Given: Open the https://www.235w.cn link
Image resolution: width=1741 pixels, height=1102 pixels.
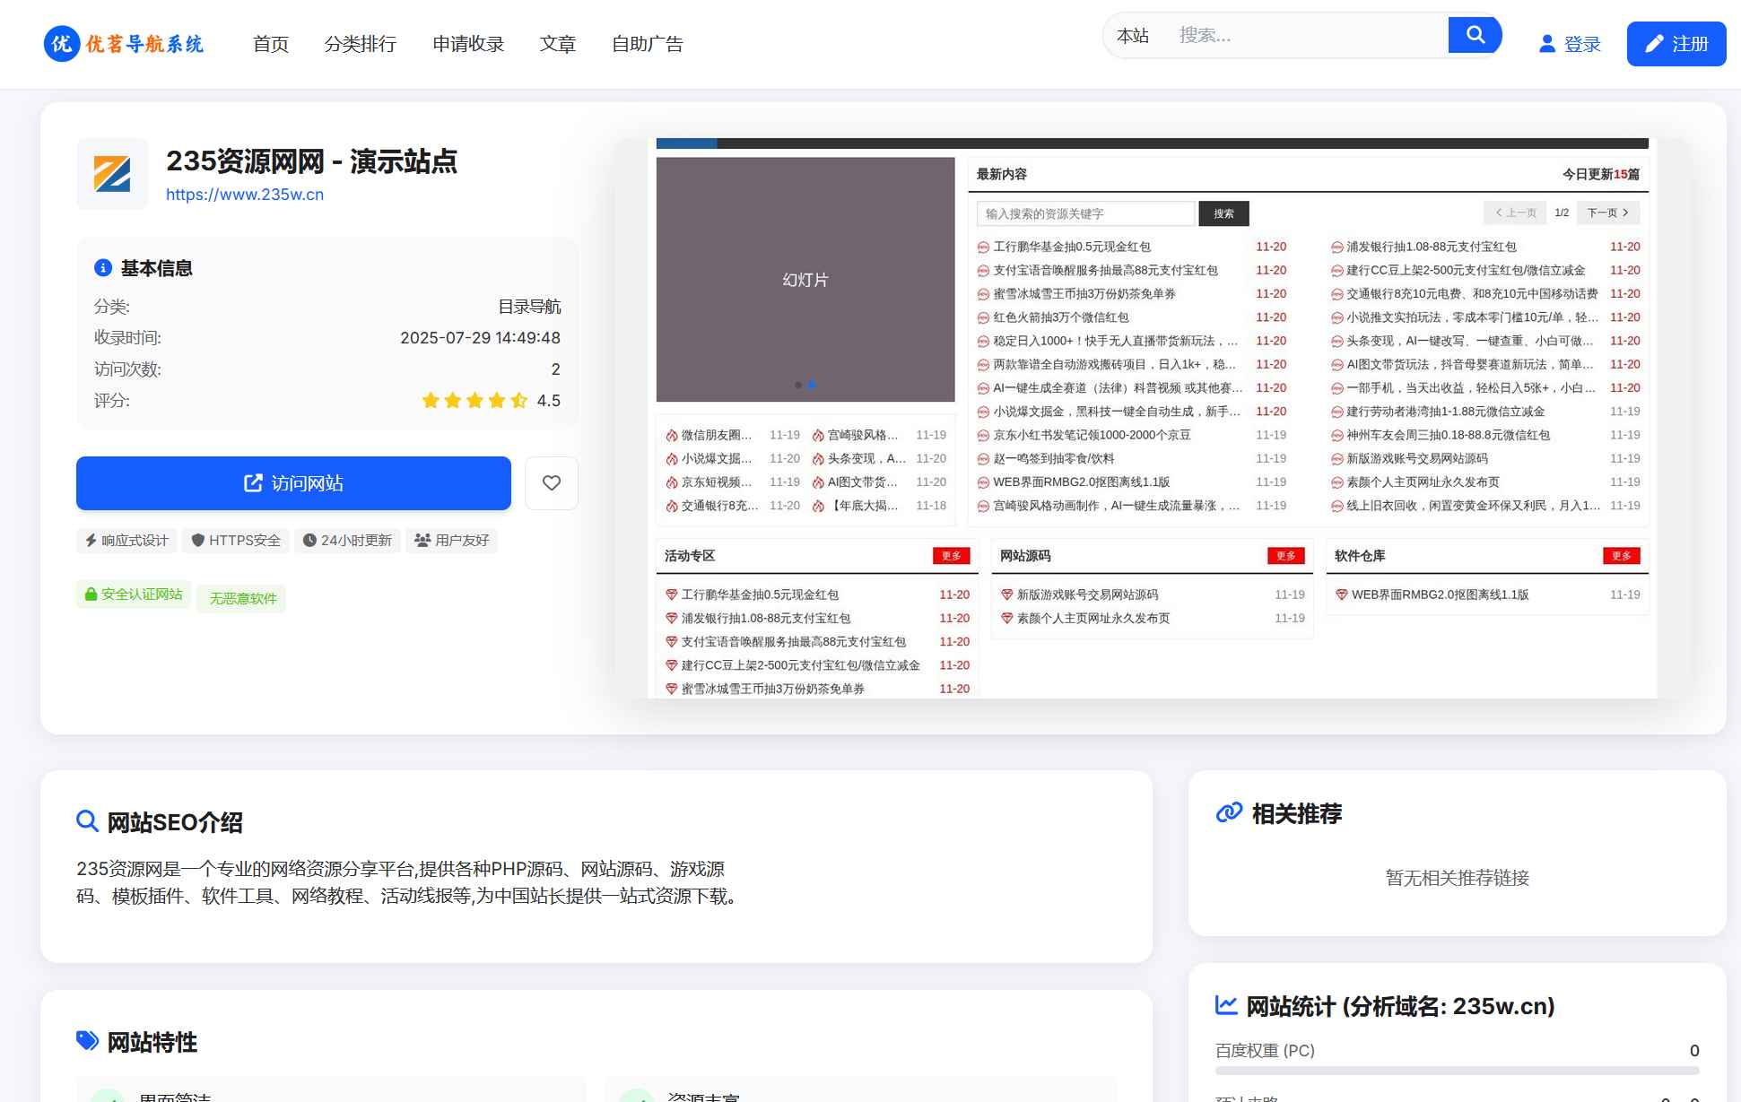Looking at the screenshot, I should coord(245,194).
